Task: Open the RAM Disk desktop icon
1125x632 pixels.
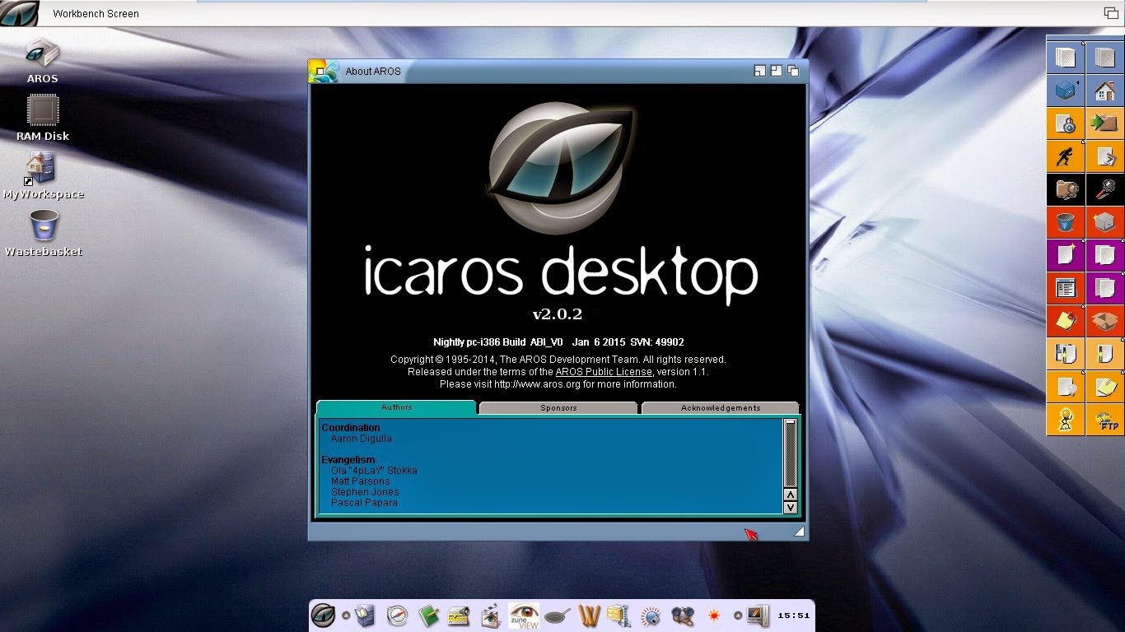Action: click(x=43, y=110)
